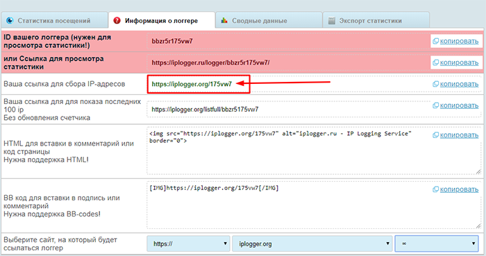This screenshot has height=256, width=486.
Task: Open the Сводные данные tab
Action: (269, 20)
